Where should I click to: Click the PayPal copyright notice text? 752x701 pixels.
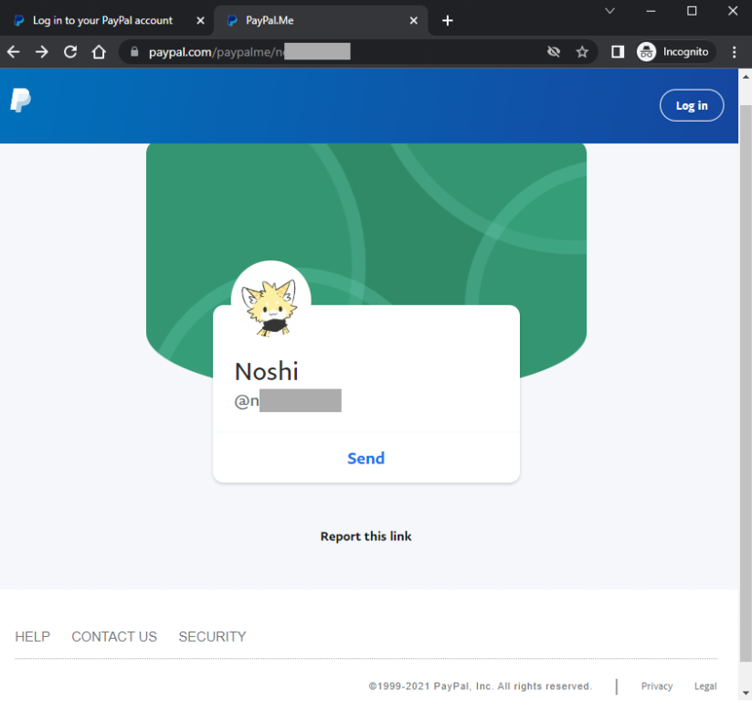[480, 686]
